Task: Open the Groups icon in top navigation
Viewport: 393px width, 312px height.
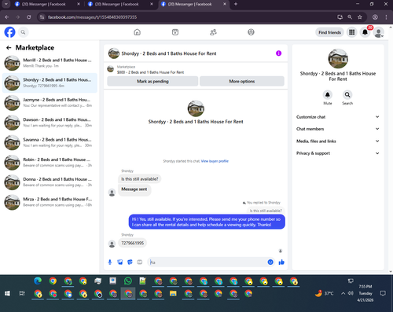Action: (x=251, y=32)
